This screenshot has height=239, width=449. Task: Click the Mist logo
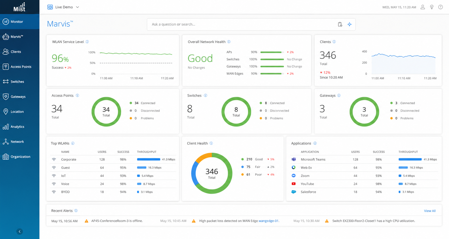pos(19,7)
